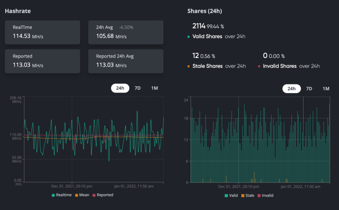This screenshot has width=339, height=210.
Task: Switch Hashrate chart to 7D range
Action: tap(137, 88)
